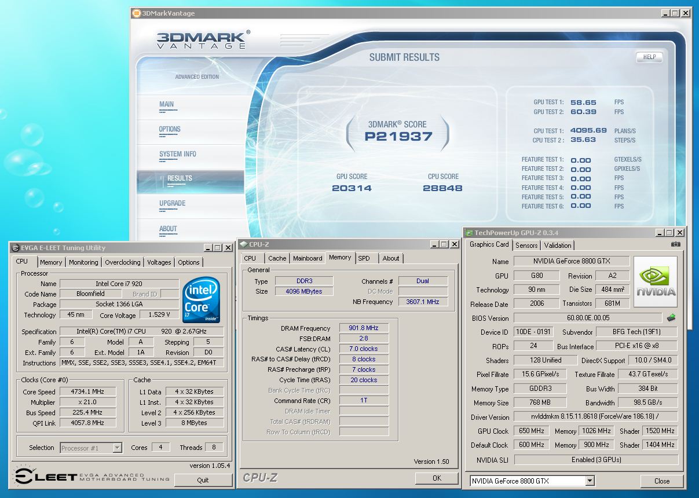Open Monitoring tab in E-LEET
699x498 pixels.
83,262
